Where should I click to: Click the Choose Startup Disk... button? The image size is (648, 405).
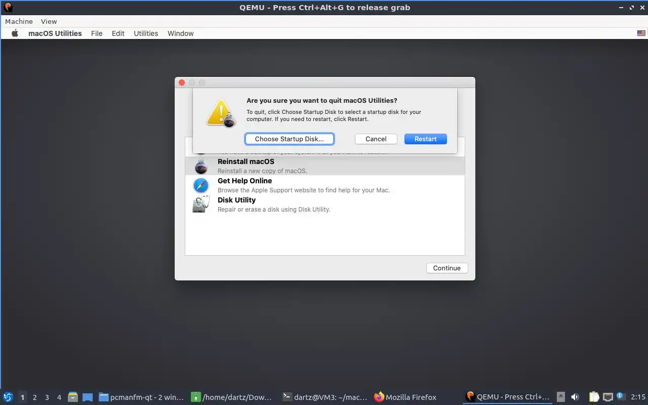pos(289,139)
